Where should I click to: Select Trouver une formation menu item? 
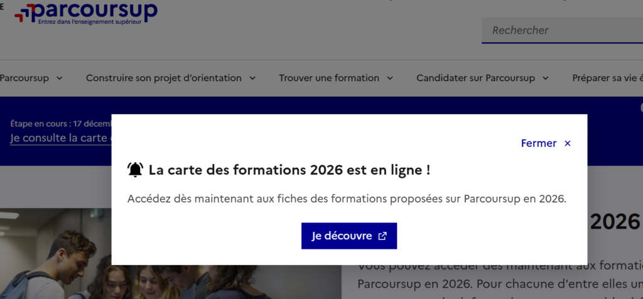(329, 79)
